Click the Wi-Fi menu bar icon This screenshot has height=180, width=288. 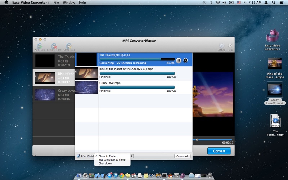(218, 3)
